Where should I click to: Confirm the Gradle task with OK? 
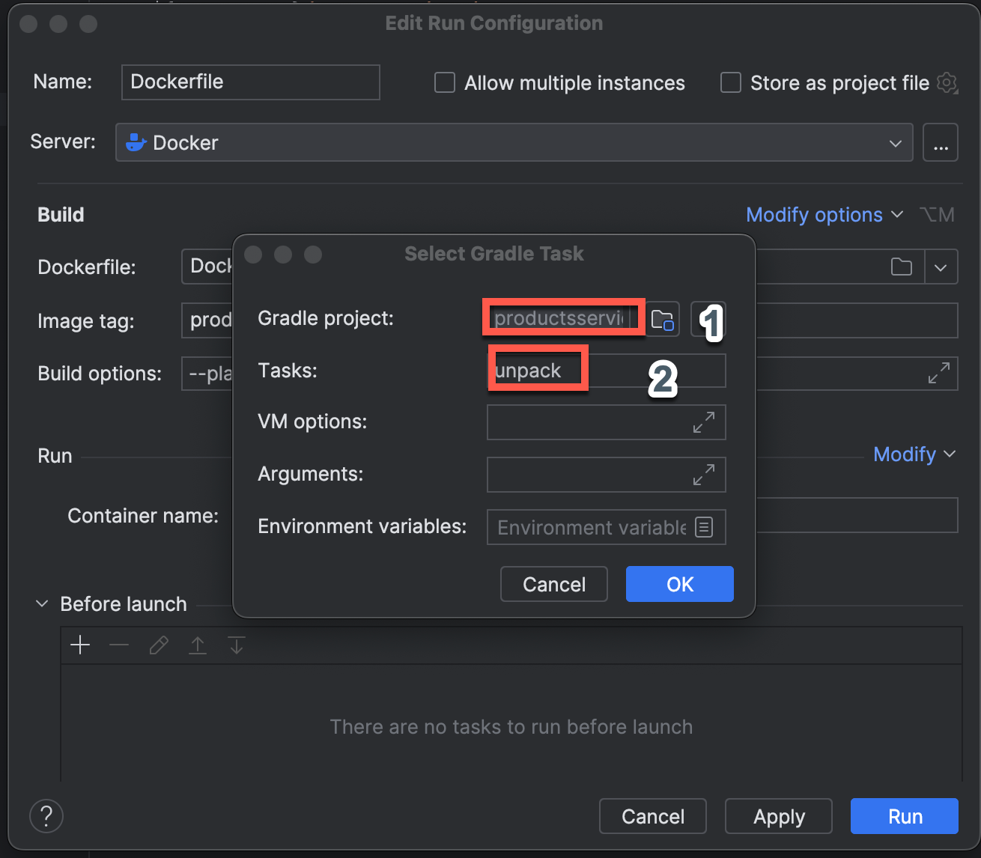[x=680, y=584]
